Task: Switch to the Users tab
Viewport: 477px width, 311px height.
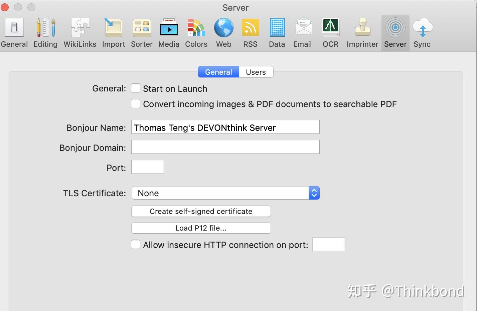Action: pos(256,72)
